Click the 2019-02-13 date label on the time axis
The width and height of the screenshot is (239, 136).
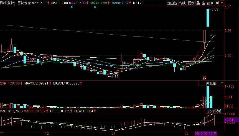tap(206, 134)
